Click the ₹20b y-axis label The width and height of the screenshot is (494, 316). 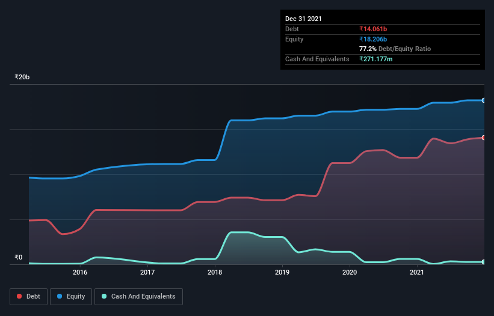click(22, 77)
